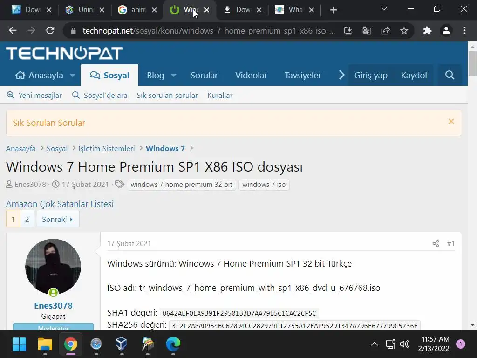Select page 1 in pagination
This screenshot has width=477, height=358.
point(13,219)
